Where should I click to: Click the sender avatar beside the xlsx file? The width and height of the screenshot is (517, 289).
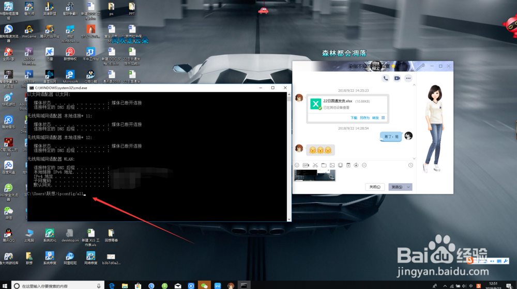point(299,98)
